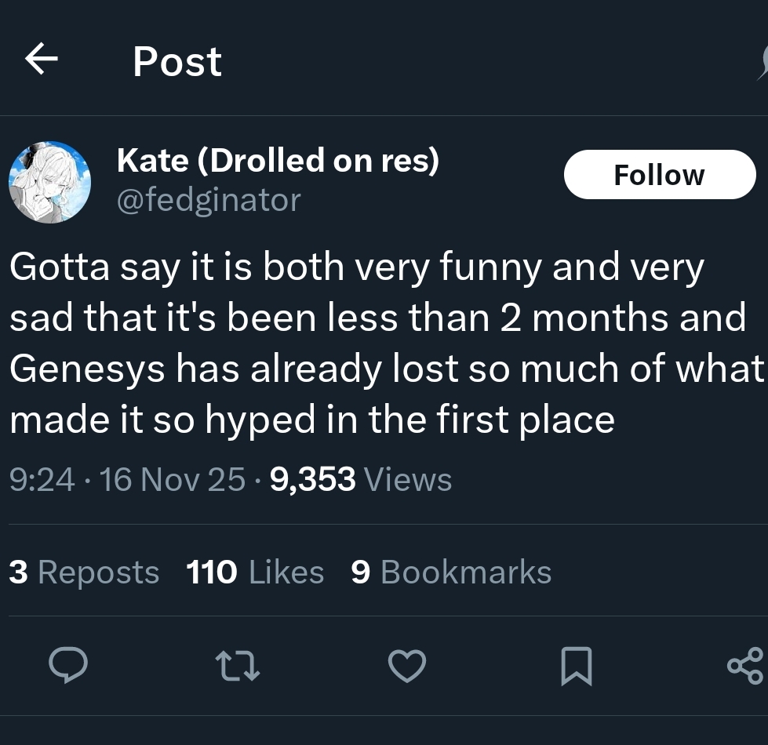Bookmark this post with the bookmark icon
768x745 pixels.
click(x=577, y=666)
